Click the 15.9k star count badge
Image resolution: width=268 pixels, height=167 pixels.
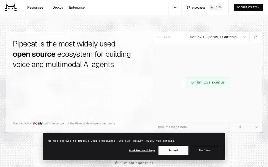click(216, 8)
